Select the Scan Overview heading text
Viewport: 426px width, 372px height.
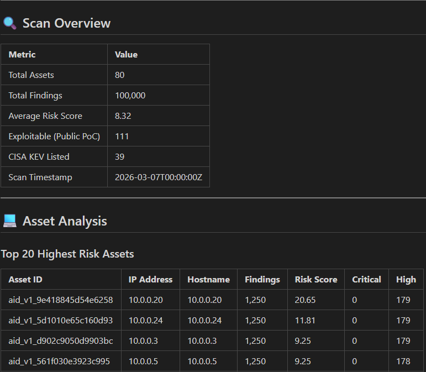coord(66,23)
